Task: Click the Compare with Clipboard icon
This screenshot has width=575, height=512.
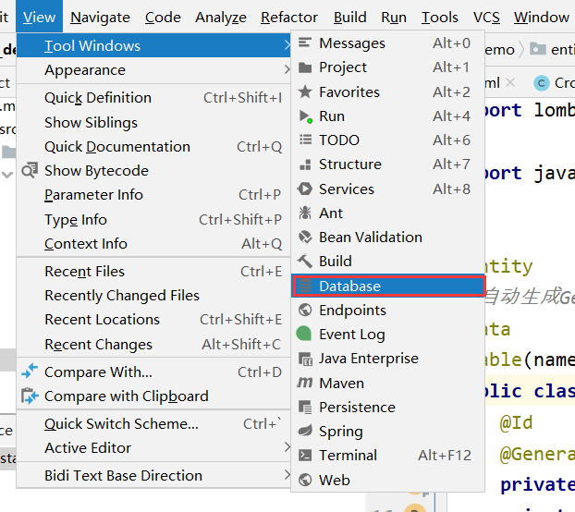Action: tap(30, 396)
